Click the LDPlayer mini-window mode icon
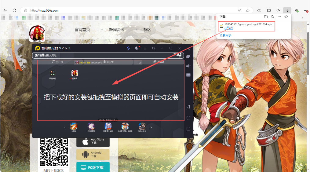This screenshot has height=172, width=310. [154, 48]
